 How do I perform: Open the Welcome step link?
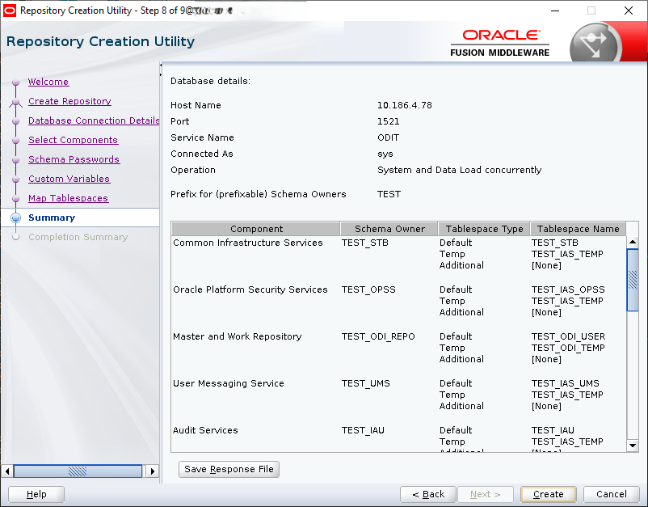[48, 82]
